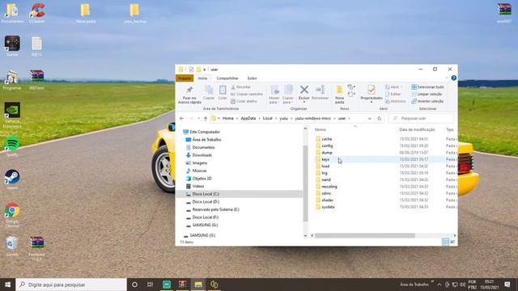The image size is (518, 291).
Task: Open the Propriedades ribbon button
Action: pos(372,94)
